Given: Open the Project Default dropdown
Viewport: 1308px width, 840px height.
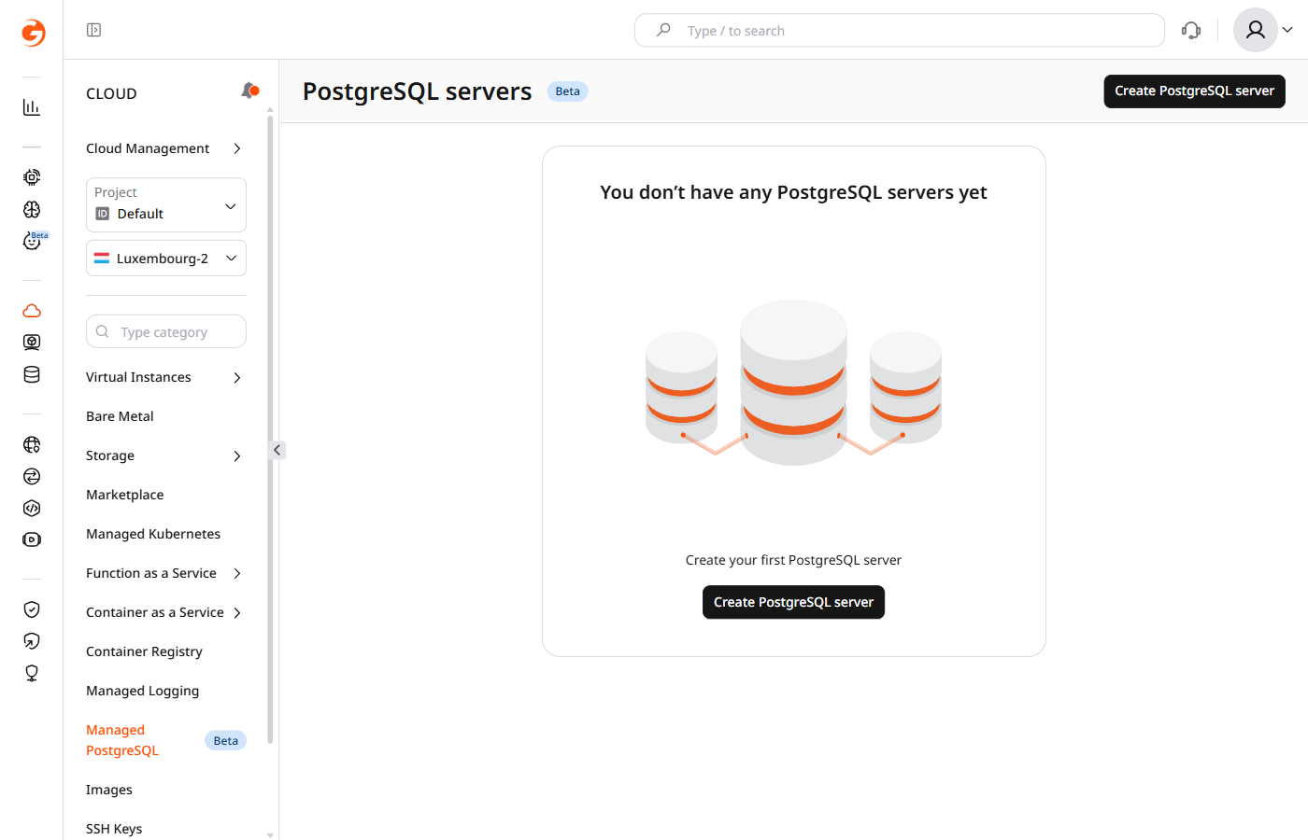Looking at the screenshot, I should 166,204.
